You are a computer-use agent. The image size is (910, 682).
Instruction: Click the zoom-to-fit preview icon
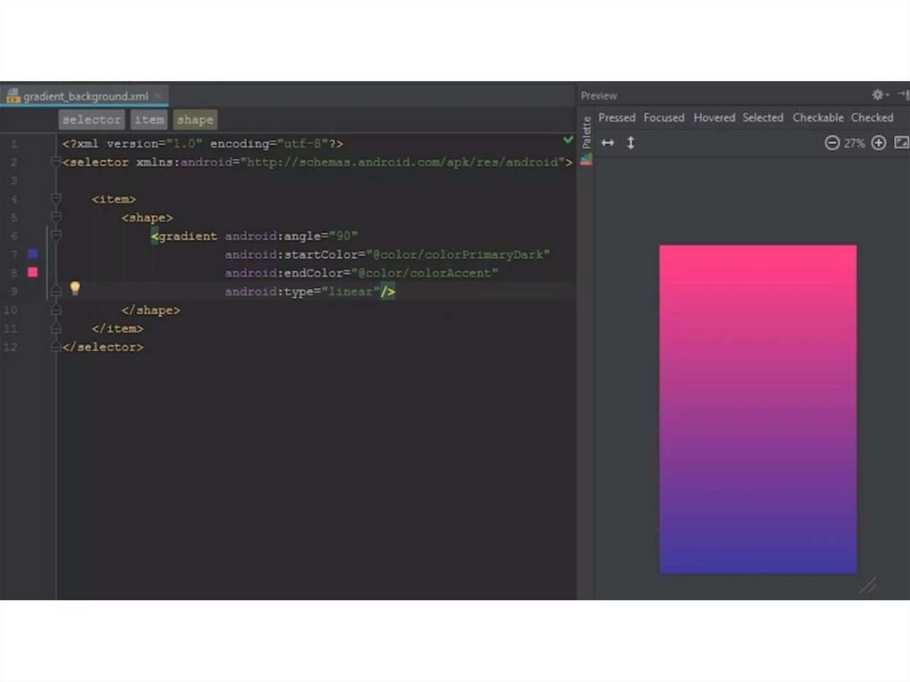coord(900,142)
